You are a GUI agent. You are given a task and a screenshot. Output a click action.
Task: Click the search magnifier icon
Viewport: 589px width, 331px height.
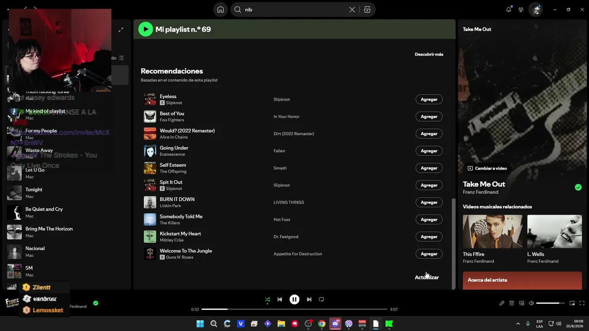238,10
